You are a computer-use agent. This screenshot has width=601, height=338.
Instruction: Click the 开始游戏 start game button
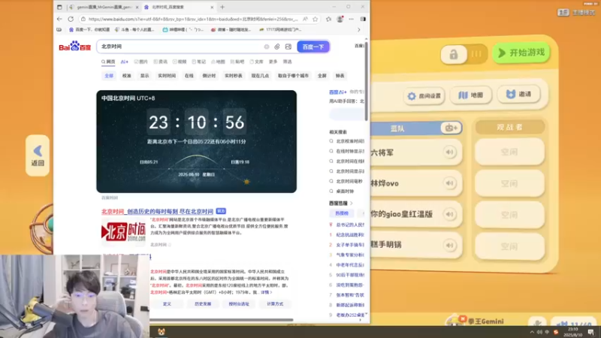tap(521, 53)
